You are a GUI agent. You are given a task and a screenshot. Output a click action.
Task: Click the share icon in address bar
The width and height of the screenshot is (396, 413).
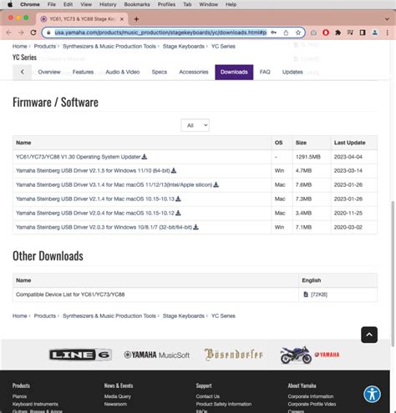[286, 33]
